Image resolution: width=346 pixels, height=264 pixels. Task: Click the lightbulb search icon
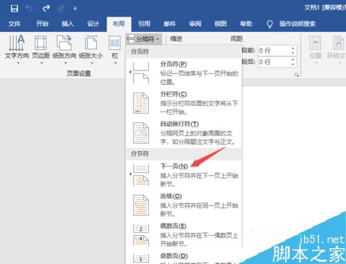click(270, 24)
